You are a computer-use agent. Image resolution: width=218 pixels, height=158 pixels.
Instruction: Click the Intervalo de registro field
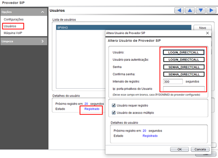point(173,82)
